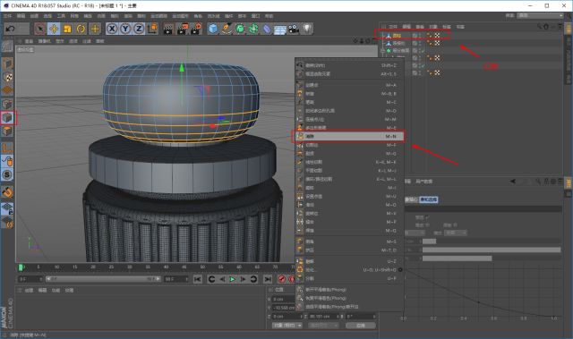
Task: Toggle the Y axis lock
Action: tap(125, 29)
